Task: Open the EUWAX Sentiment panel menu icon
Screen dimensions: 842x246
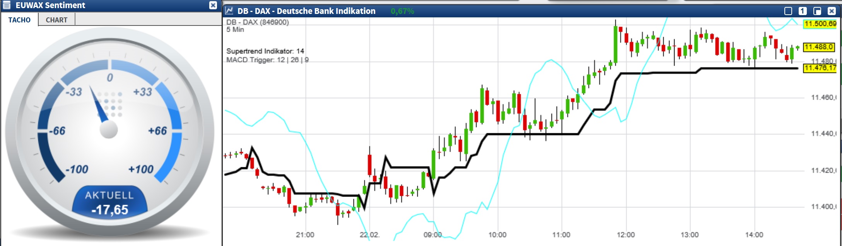Action: pos(7,5)
